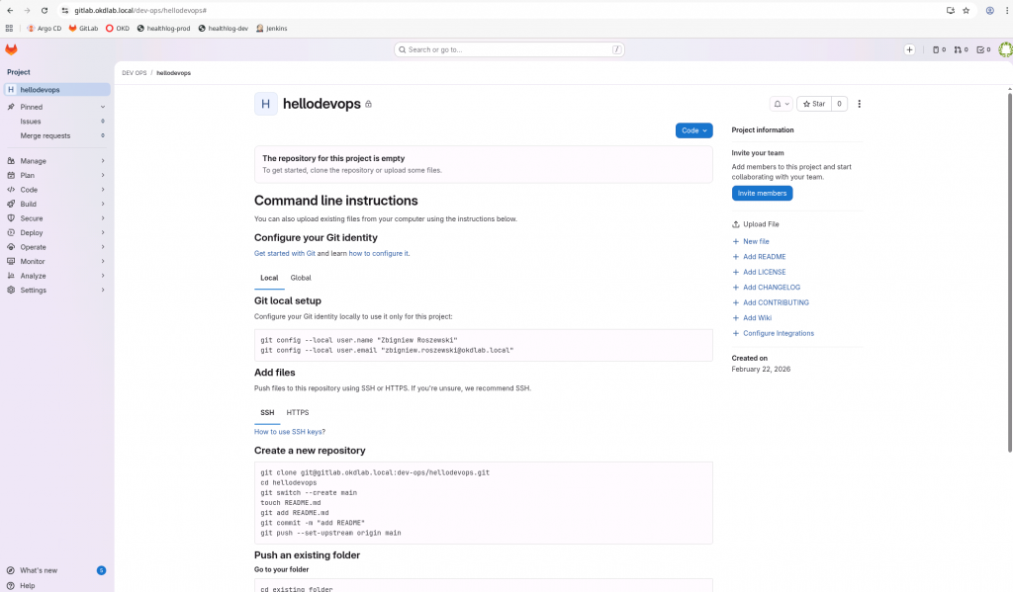Click the Jenkins bookmark
The image size is (1013, 592).
(x=271, y=28)
